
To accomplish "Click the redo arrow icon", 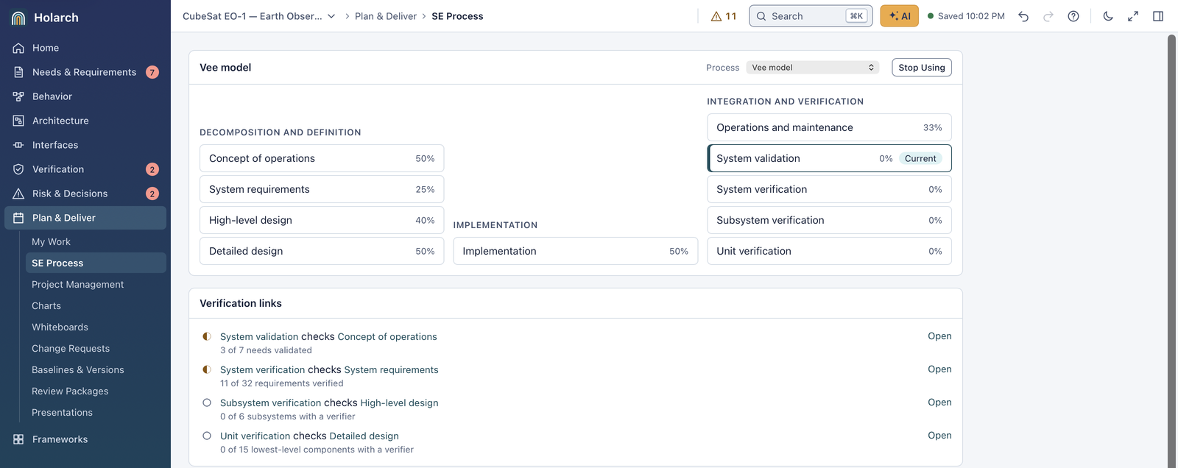I will coord(1048,16).
